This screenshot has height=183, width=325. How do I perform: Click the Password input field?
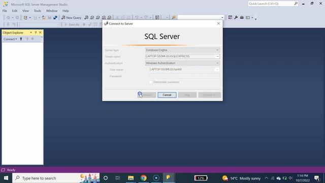pos(184,76)
